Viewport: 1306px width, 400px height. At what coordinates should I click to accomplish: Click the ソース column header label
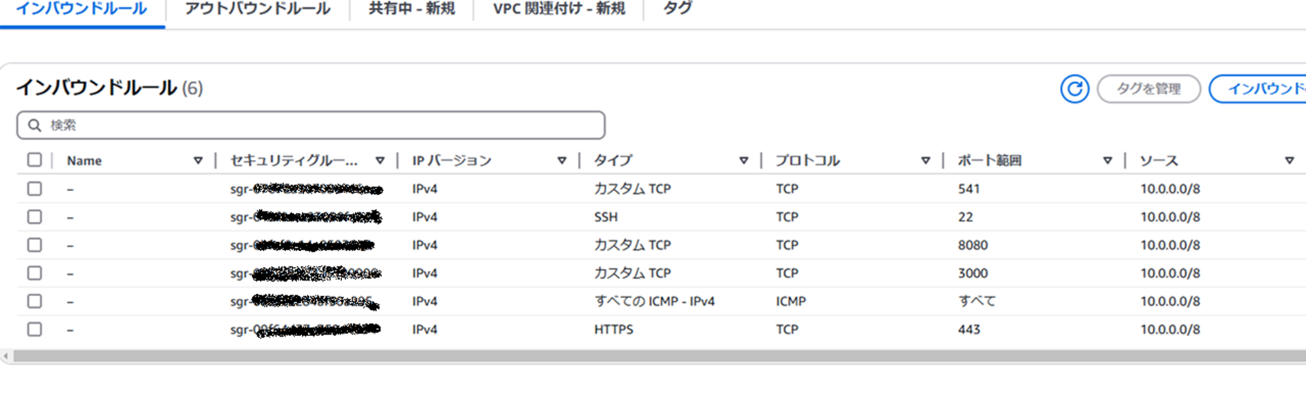1159,161
